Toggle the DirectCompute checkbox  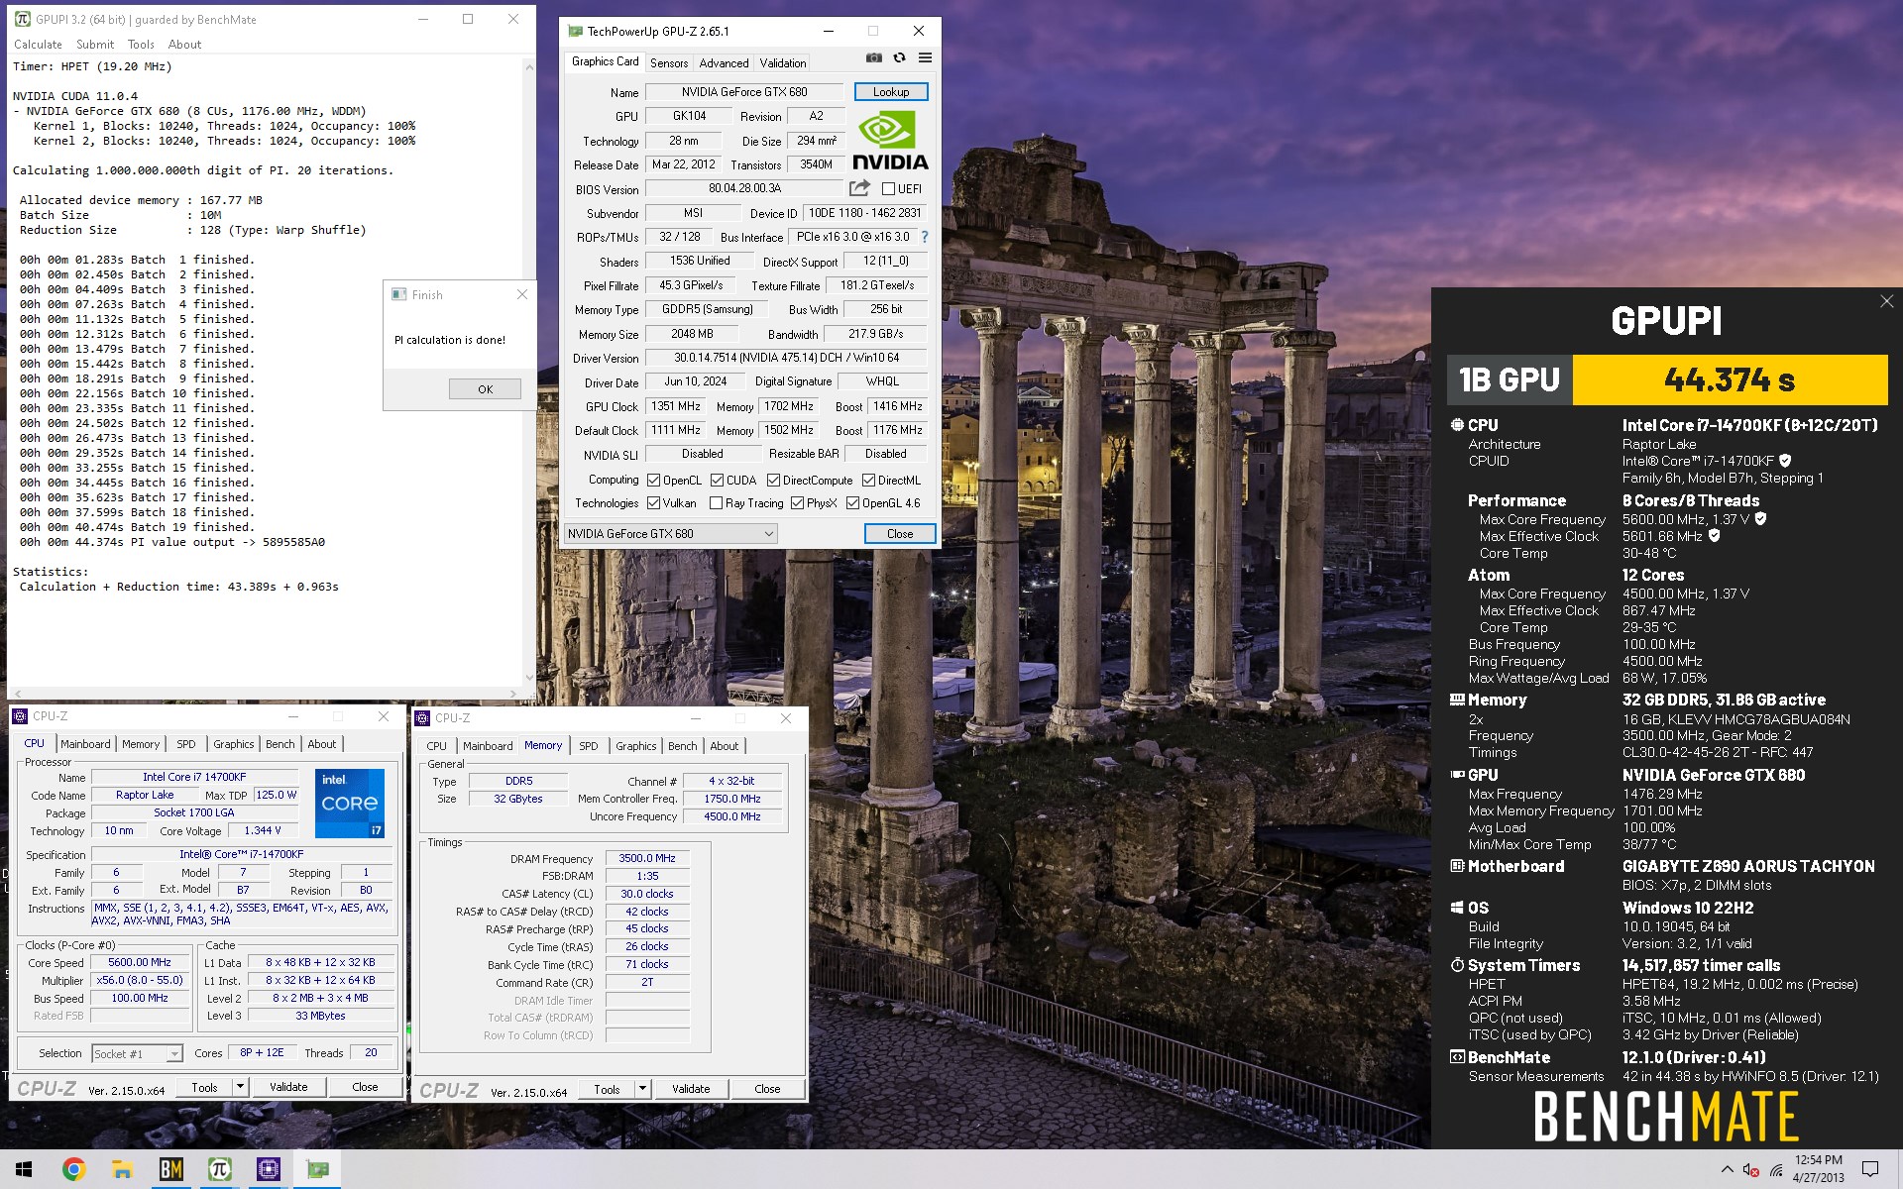[x=773, y=480]
